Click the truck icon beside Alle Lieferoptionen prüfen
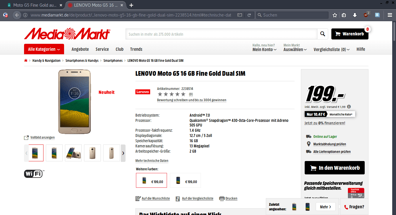The image size is (396, 215). pyautogui.click(x=308, y=151)
